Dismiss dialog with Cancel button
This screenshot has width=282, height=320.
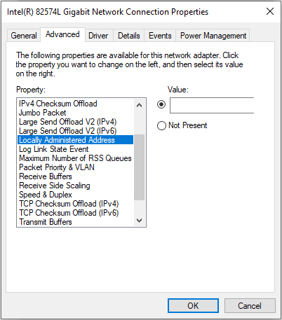250,305
